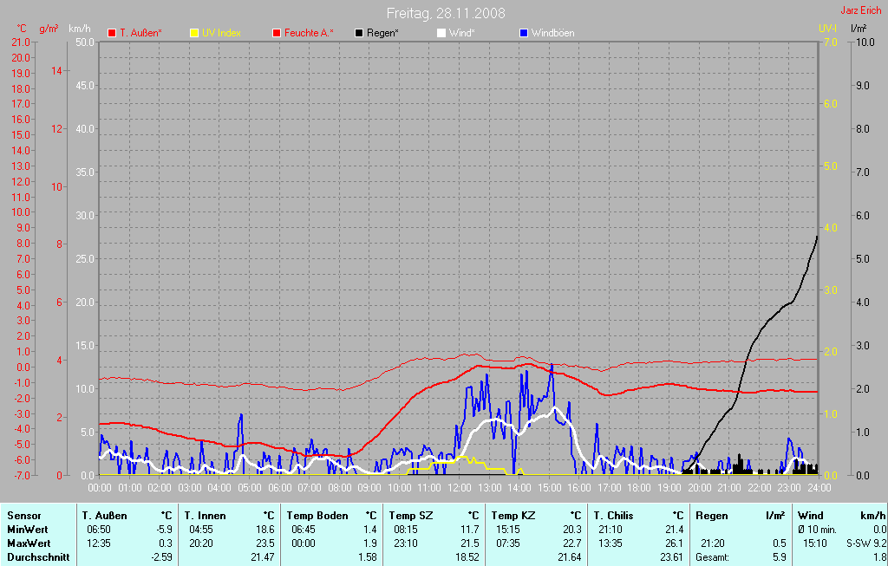
Task: Click the 'Ø 10 min.' wind label
Action: pyautogui.click(x=817, y=530)
